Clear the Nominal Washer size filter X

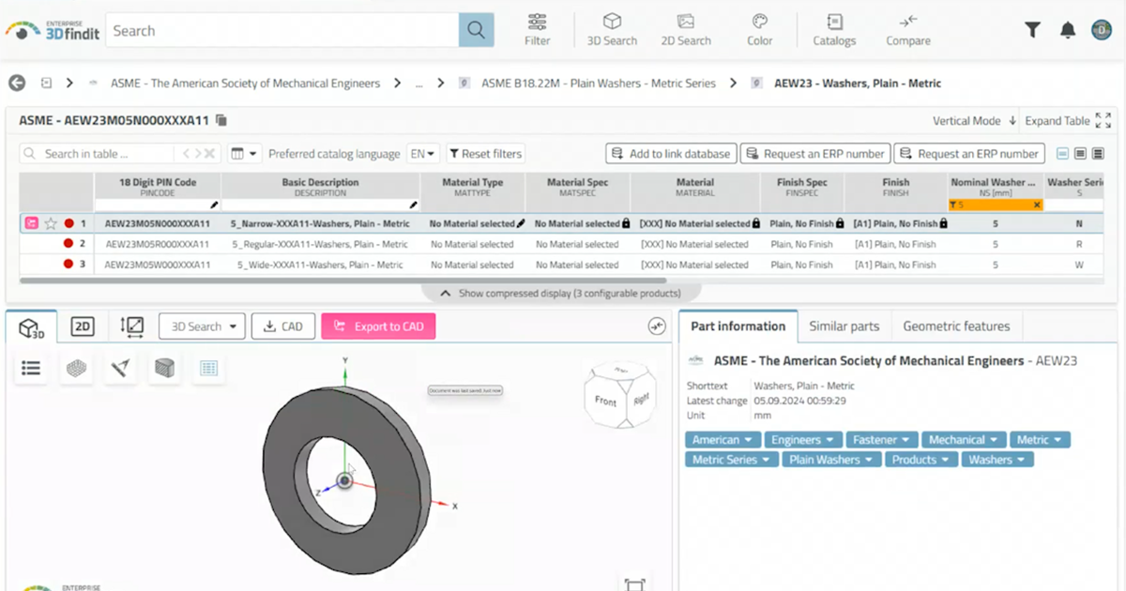(1037, 205)
